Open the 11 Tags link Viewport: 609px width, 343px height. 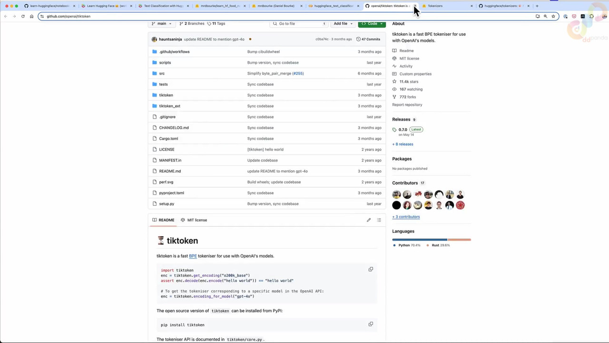216,23
